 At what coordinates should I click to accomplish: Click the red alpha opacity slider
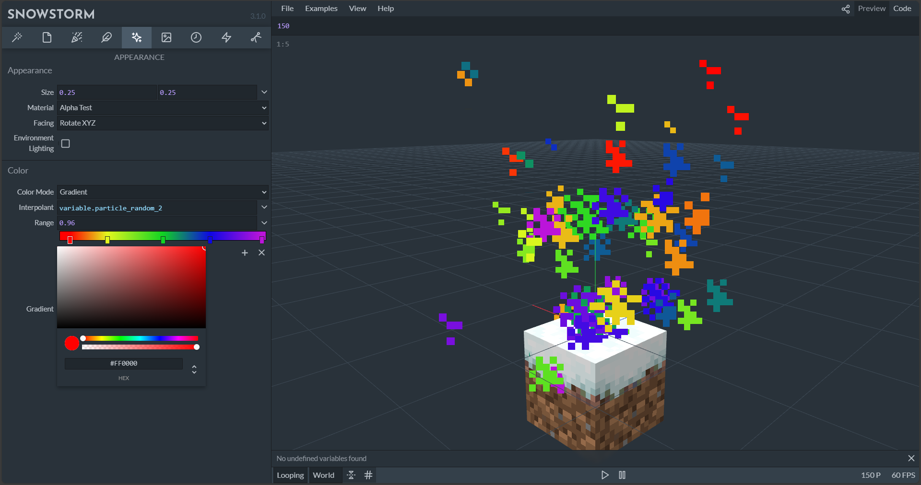point(140,347)
